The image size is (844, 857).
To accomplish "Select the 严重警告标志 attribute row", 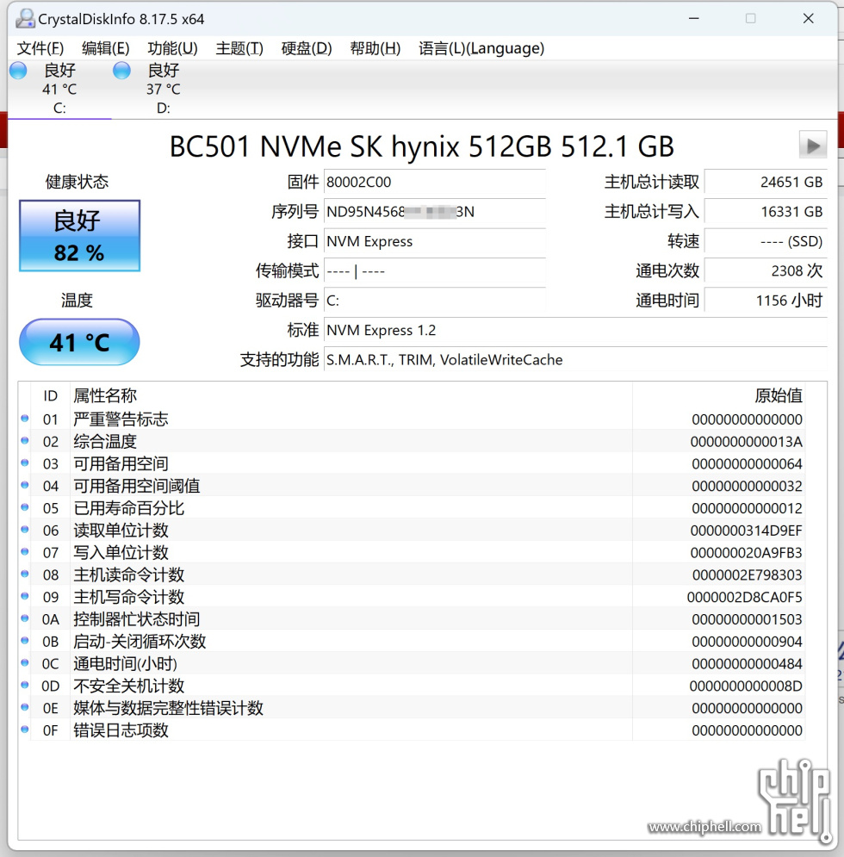I will coord(412,419).
